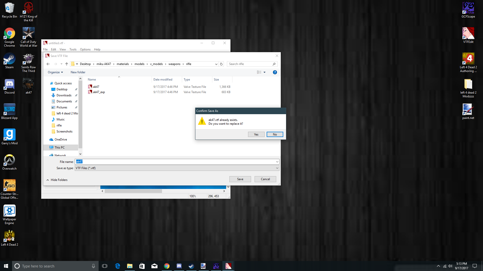Image resolution: width=483 pixels, height=271 pixels.
Task: Click the Back navigation arrow
Action: (48, 64)
